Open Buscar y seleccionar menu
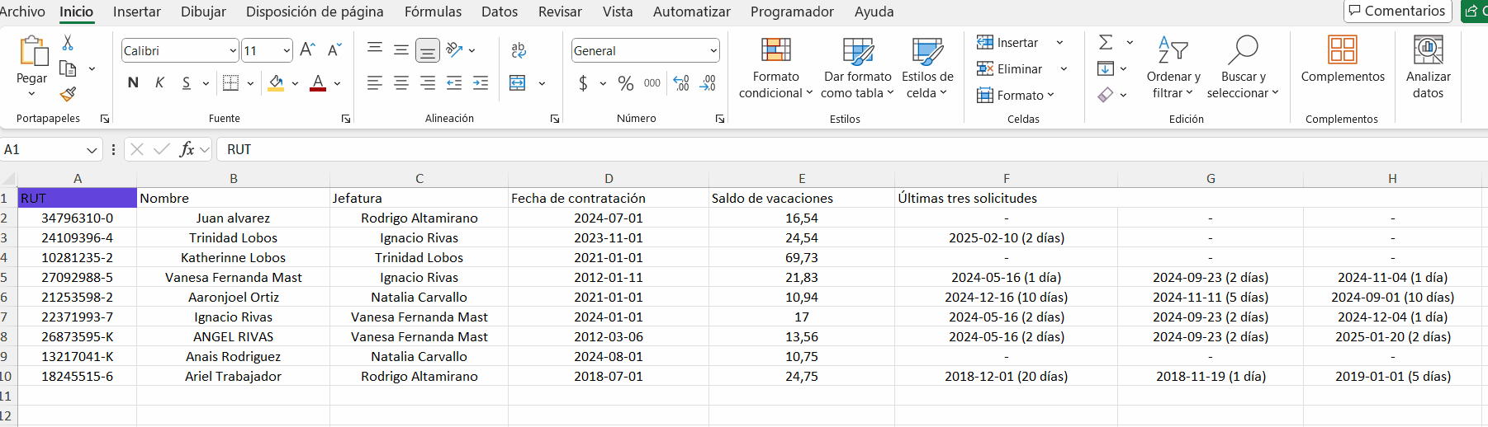 [x=1243, y=67]
